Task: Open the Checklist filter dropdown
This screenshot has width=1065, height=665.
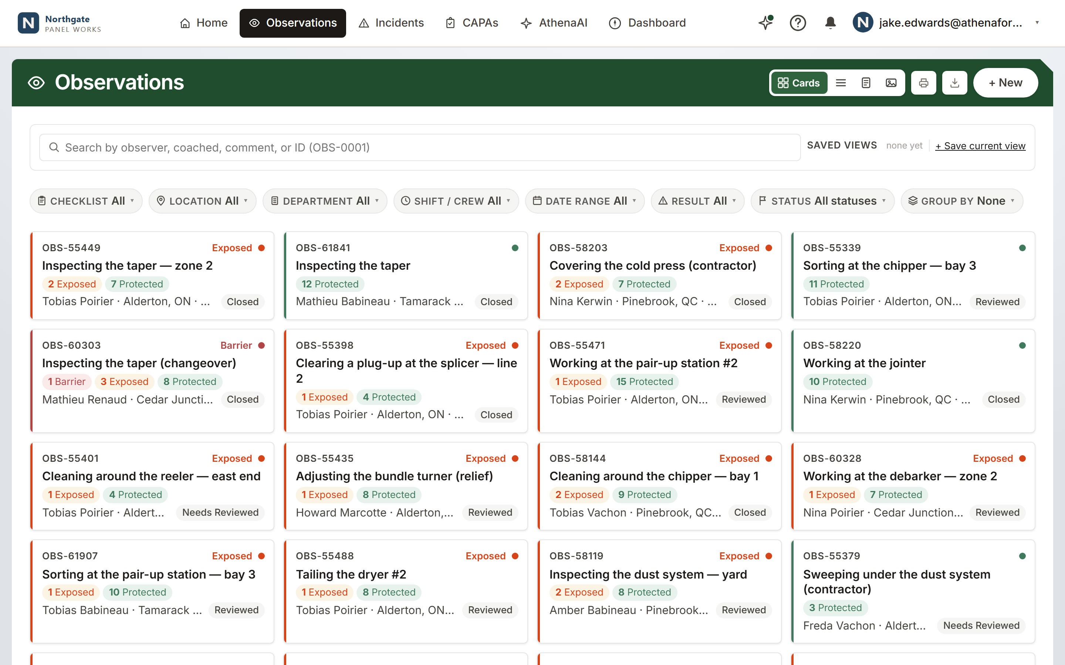Action: point(86,201)
